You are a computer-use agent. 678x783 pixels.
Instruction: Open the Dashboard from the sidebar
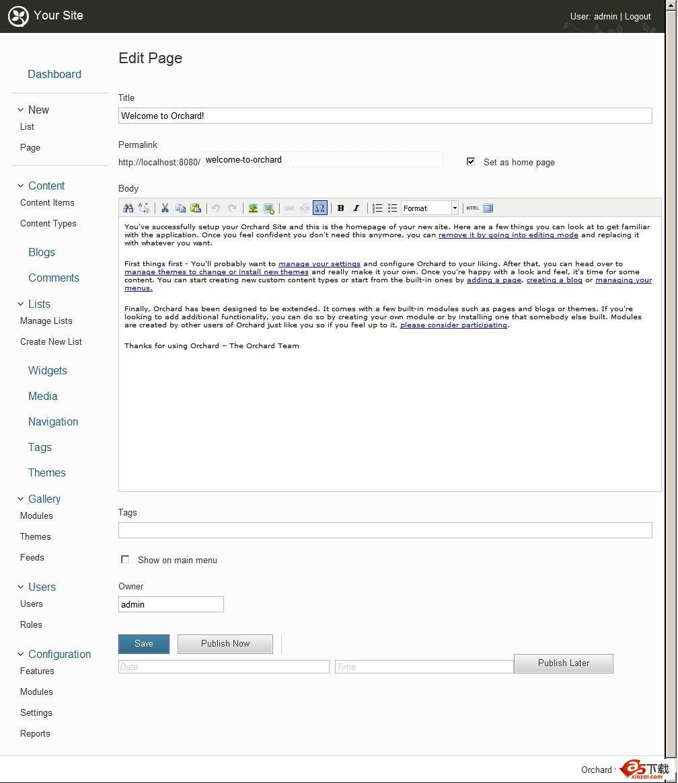point(54,74)
